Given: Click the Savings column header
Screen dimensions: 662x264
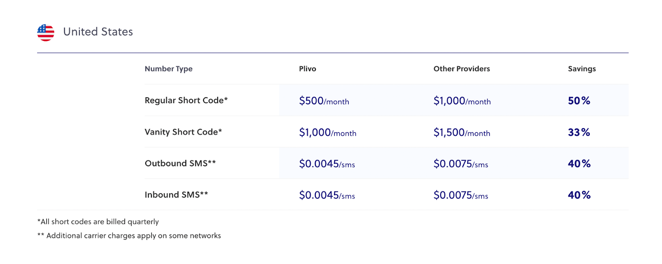Looking at the screenshot, I should pyautogui.click(x=582, y=69).
